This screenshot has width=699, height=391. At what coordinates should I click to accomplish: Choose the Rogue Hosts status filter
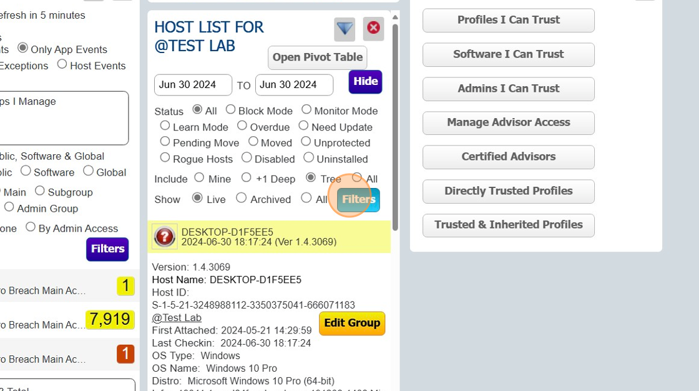(165, 158)
